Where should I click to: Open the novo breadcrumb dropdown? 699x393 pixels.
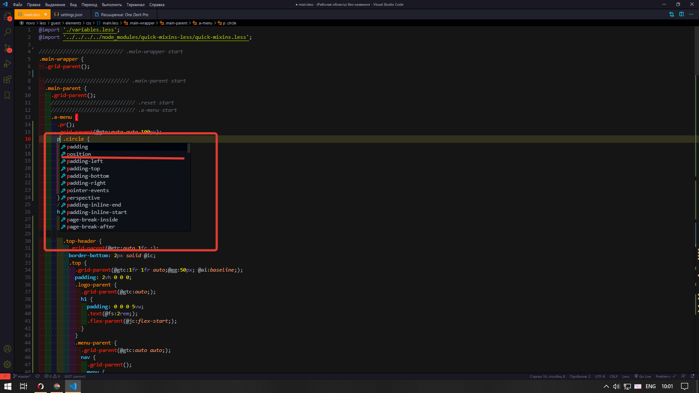pos(30,23)
